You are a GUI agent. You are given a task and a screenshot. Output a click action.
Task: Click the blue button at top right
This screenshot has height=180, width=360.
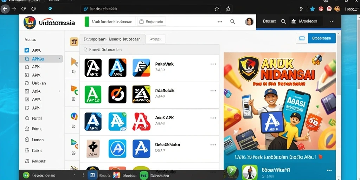322,38
